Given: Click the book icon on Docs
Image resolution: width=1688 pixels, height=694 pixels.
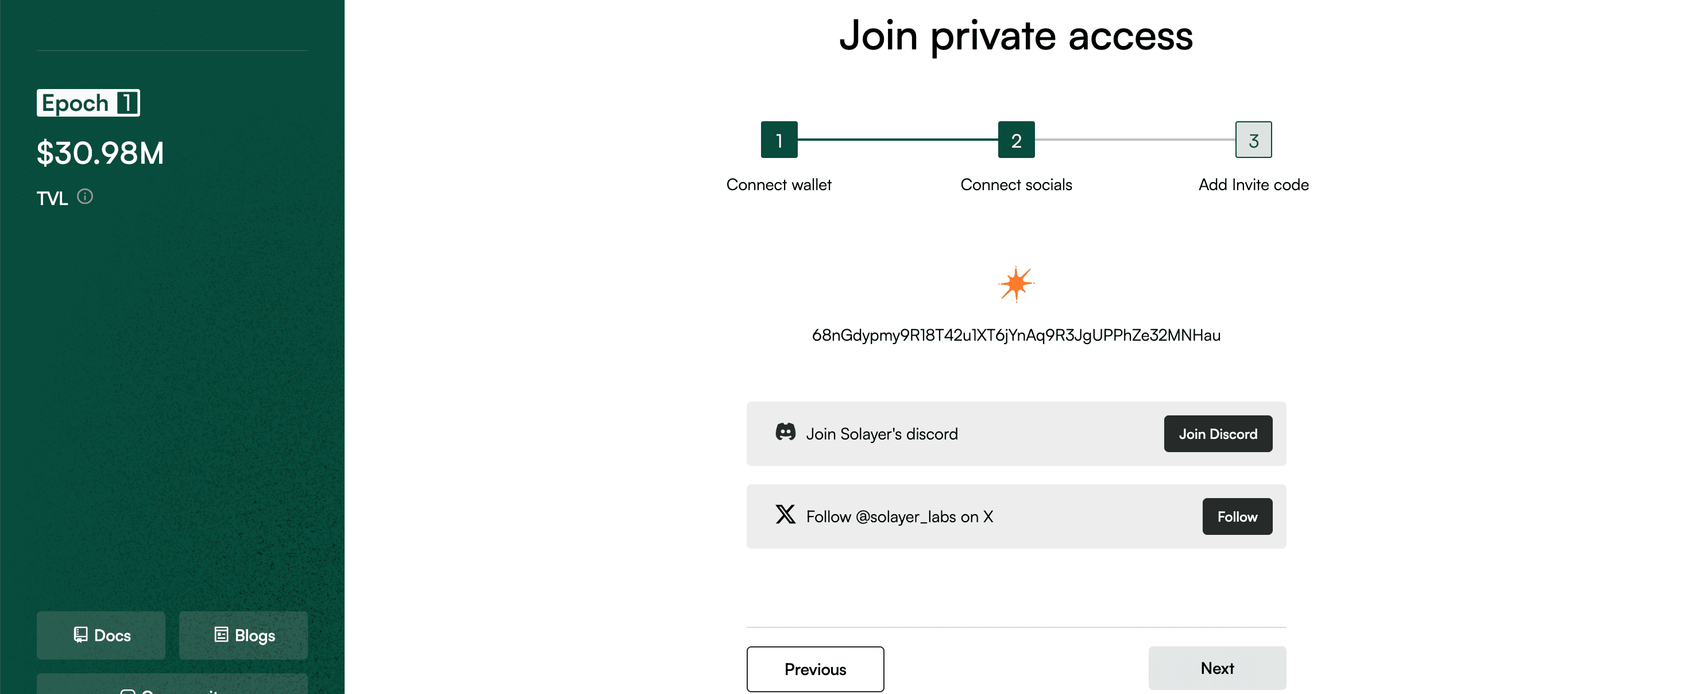Looking at the screenshot, I should [80, 634].
